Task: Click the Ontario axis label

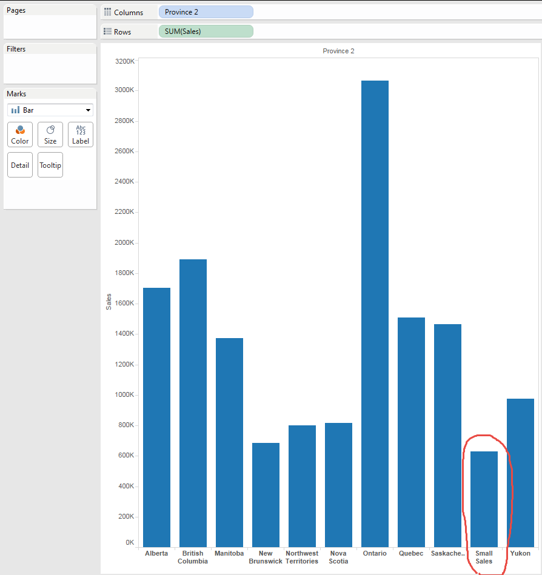Action: coord(375,553)
